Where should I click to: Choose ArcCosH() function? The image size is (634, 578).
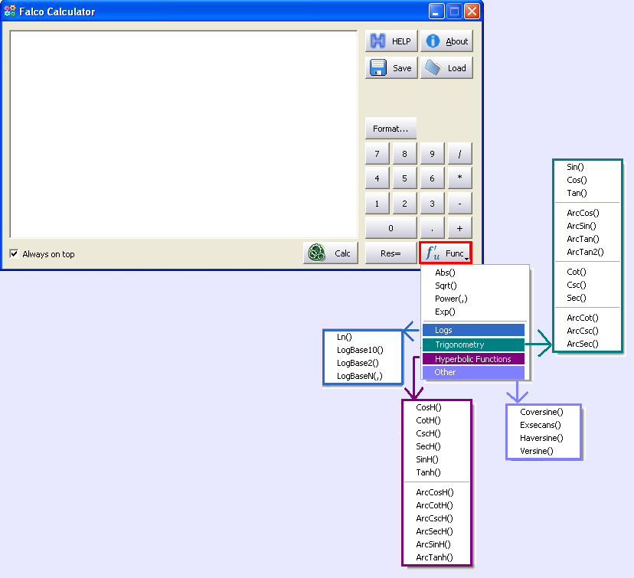click(x=435, y=492)
